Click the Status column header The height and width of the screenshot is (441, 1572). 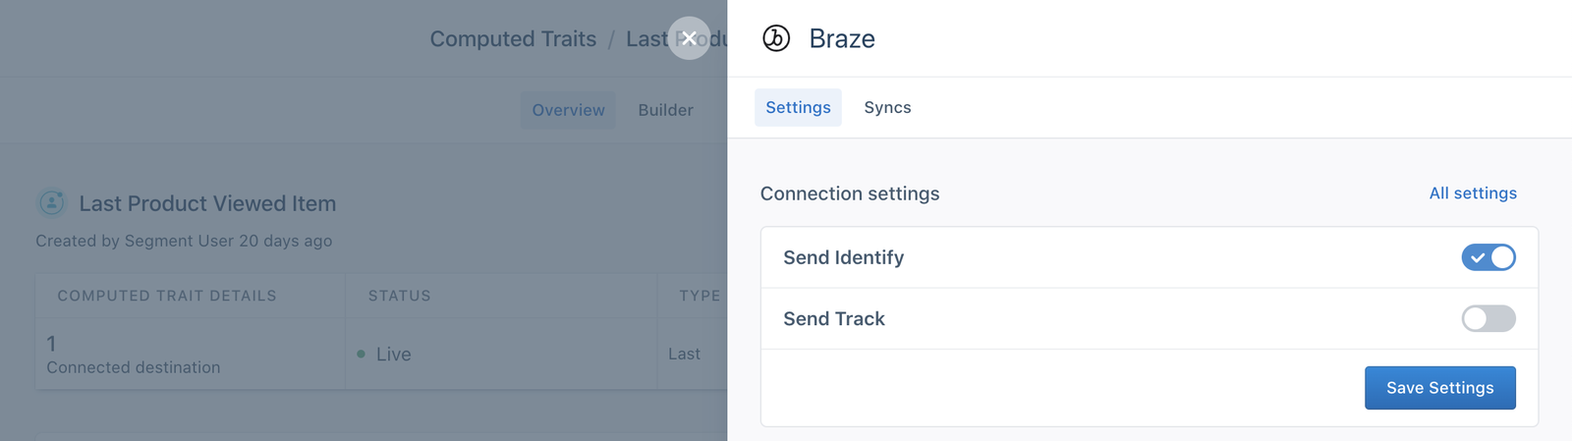click(399, 296)
